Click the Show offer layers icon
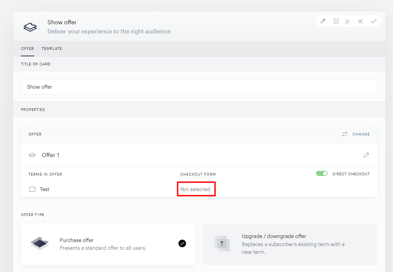 coord(30,27)
